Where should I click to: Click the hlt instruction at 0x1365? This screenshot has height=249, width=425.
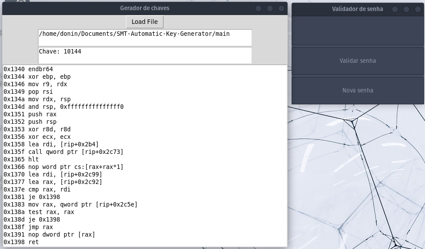[x=21, y=159]
